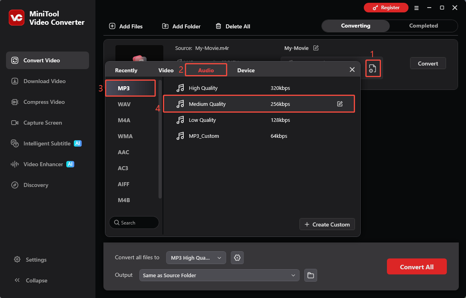The height and width of the screenshot is (298, 466).
Task: Add Folder to the conversion list
Action: pos(181,26)
